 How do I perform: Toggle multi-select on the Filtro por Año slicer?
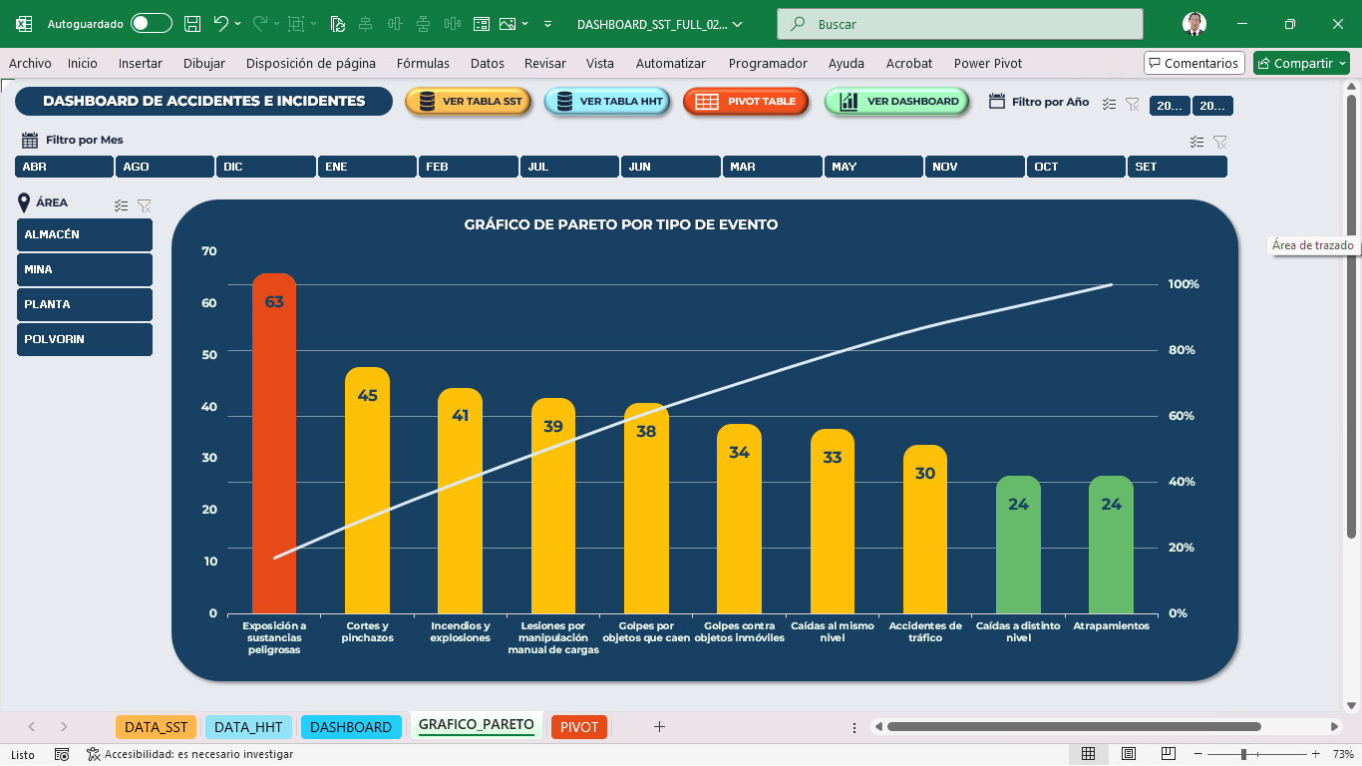pos(1109,104)
